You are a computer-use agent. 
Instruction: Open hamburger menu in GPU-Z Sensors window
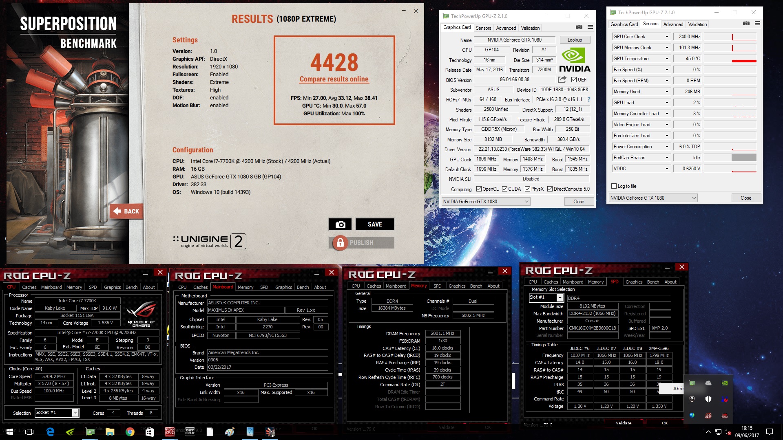(x=757, y=24)
